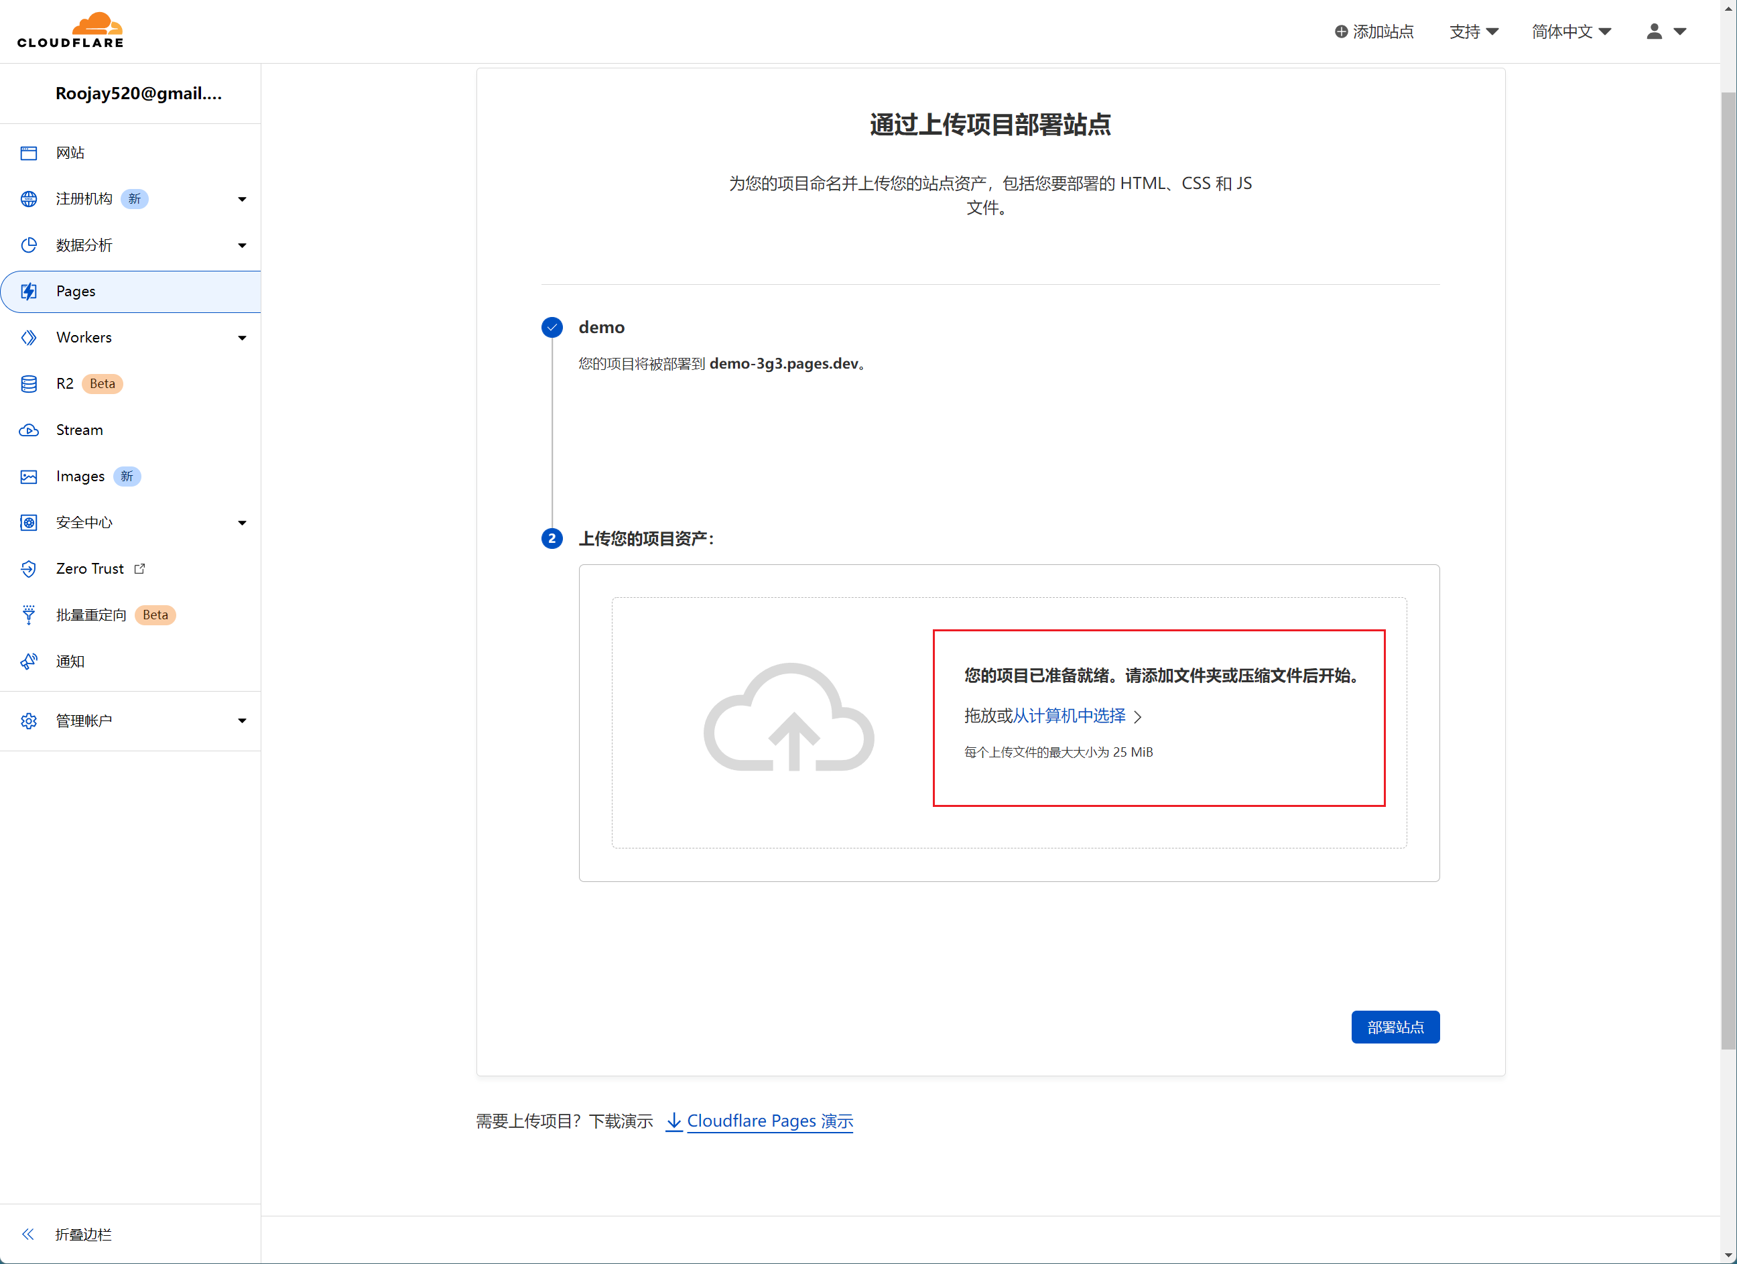Expand the Workers submenu arrow

242,338
